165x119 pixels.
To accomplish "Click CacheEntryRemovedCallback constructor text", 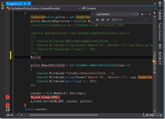I will tap(95, 65).
